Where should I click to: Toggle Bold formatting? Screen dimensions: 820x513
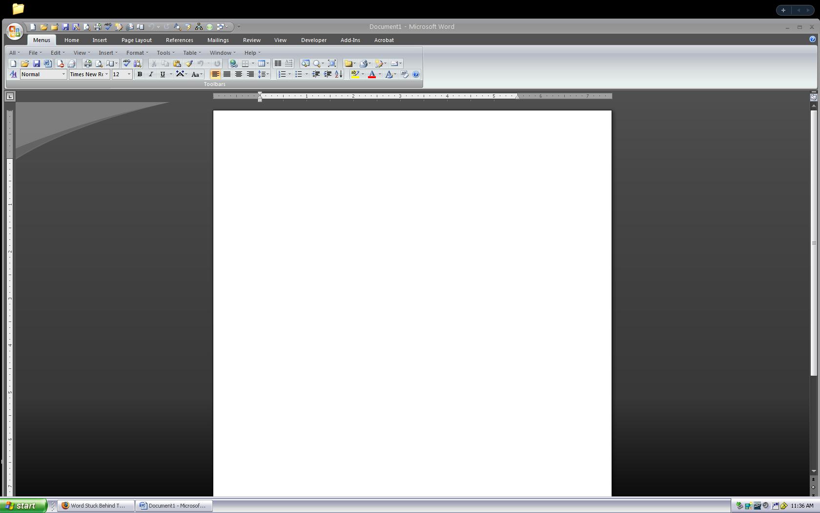pos(140,74)
